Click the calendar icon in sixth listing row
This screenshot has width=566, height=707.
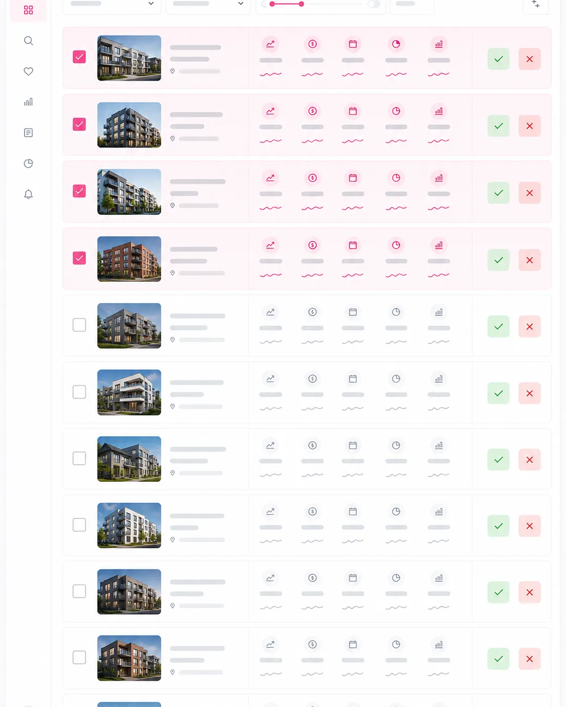(353, 379)
